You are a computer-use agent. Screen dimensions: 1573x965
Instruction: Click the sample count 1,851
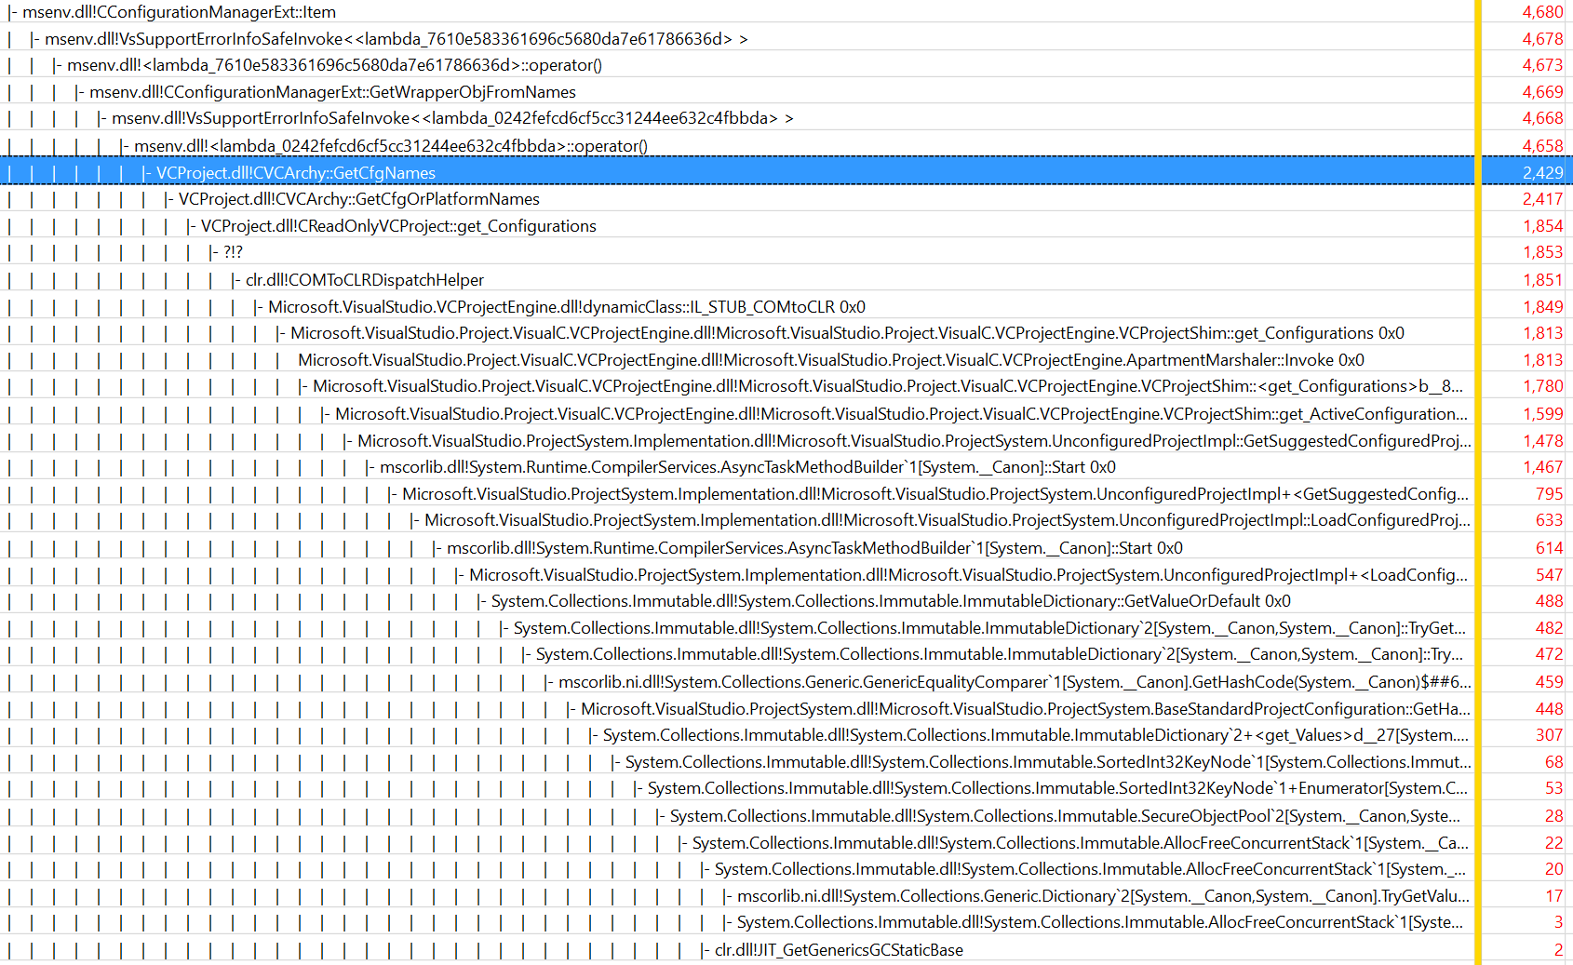click(1542, 280)
